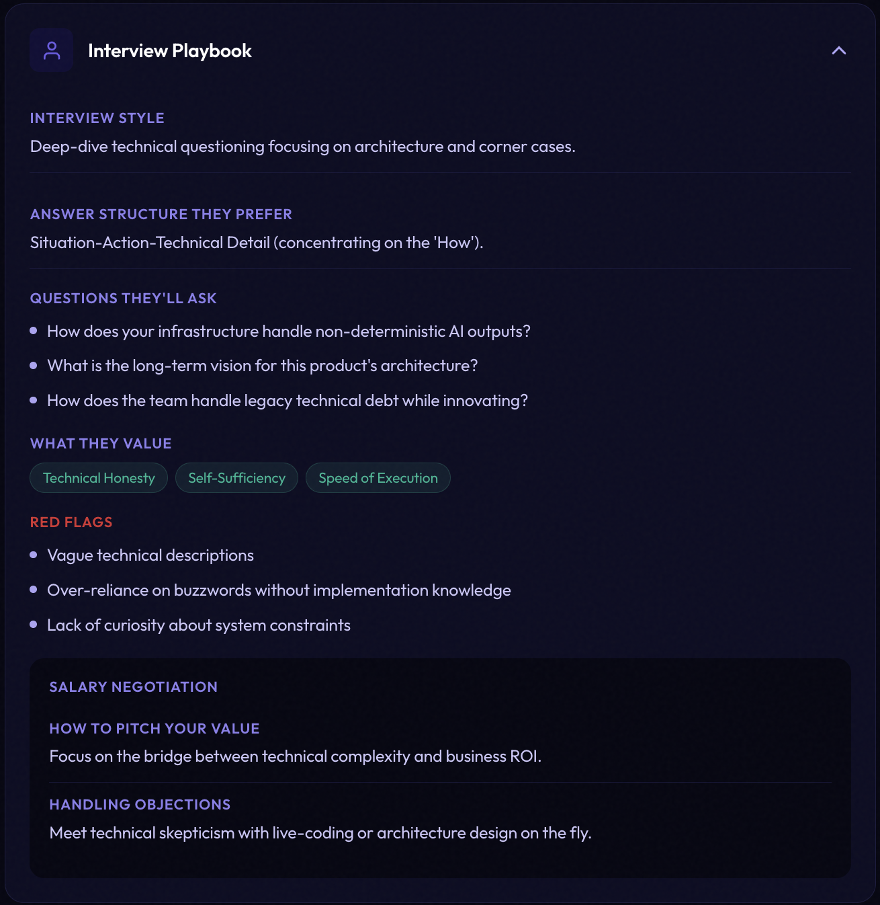Click the Interview Playbook title
The image size is (880, 905).
click(x=170, y=51)
